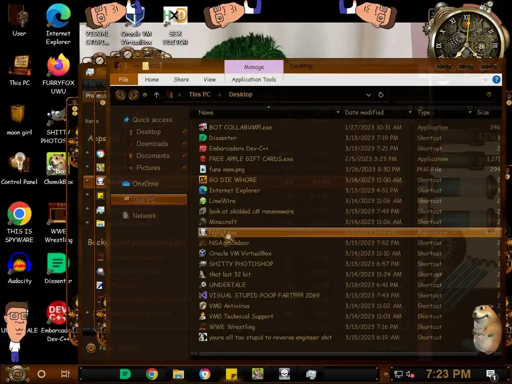Open the Name column filter dropdown
This screenshot has width=512, height=384.
(x=338, y=112)
